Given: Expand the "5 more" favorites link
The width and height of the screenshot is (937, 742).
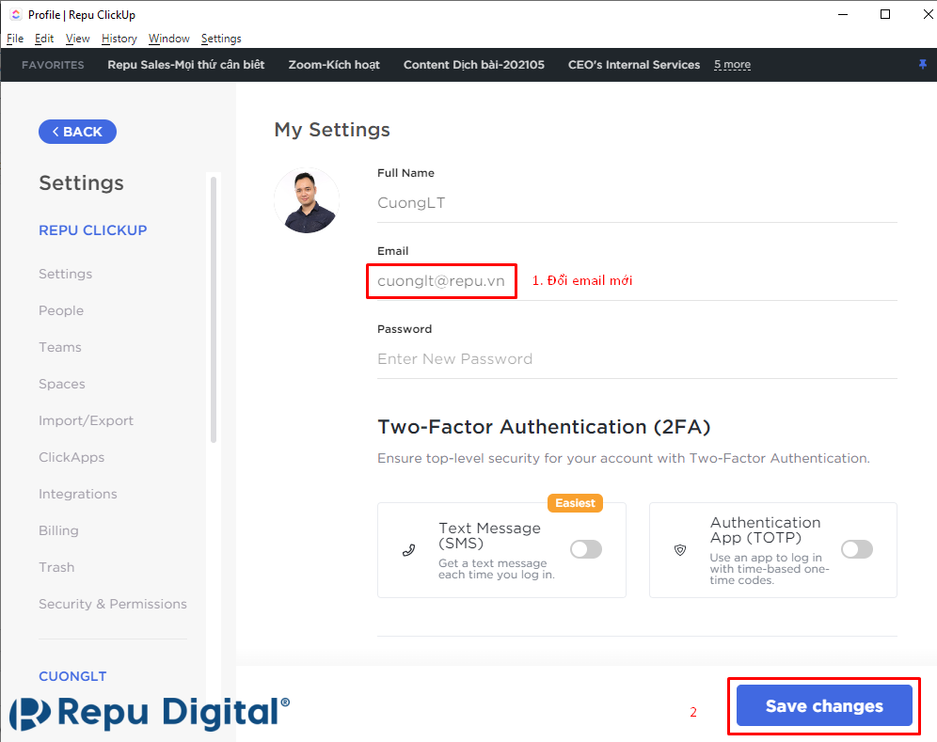Looking at the screenshot, I should click(x=732, y=65).
